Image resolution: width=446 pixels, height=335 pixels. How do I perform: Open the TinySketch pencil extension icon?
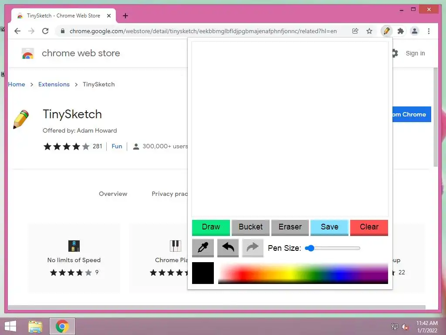click(x=387, y=31)
